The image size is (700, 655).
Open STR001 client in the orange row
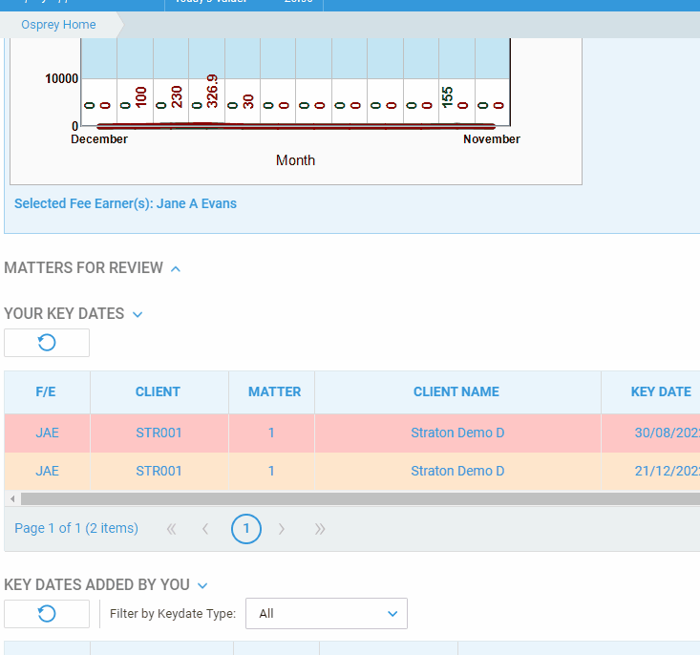[159, 471]
